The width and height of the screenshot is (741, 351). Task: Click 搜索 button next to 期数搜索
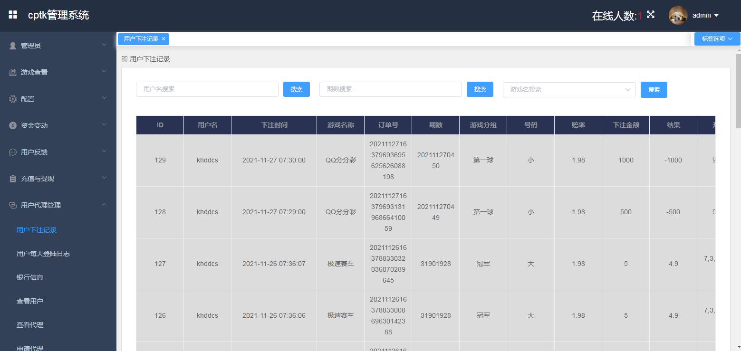click(x=480, y=89)
